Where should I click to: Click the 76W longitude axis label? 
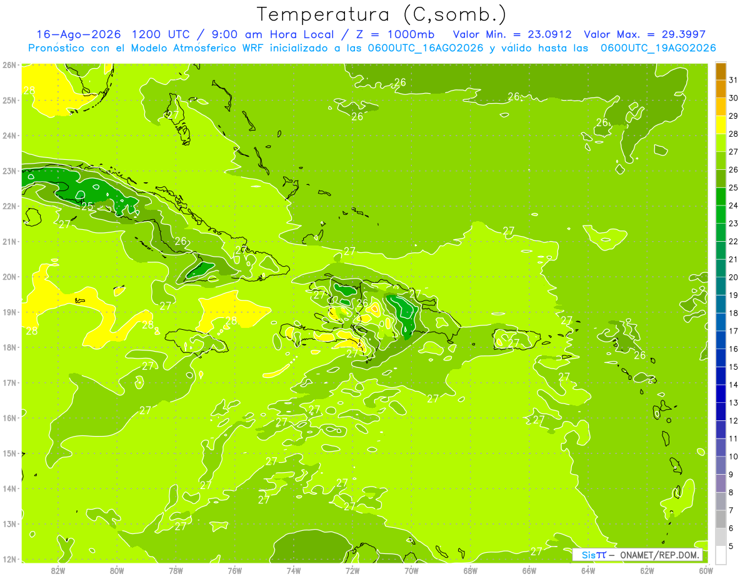click(234, 570)
